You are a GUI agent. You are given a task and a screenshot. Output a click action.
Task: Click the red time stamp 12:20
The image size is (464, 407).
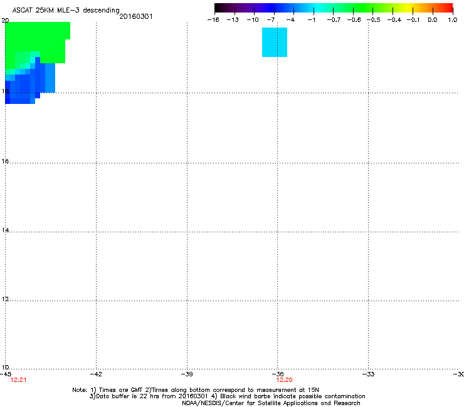[285, 380]
